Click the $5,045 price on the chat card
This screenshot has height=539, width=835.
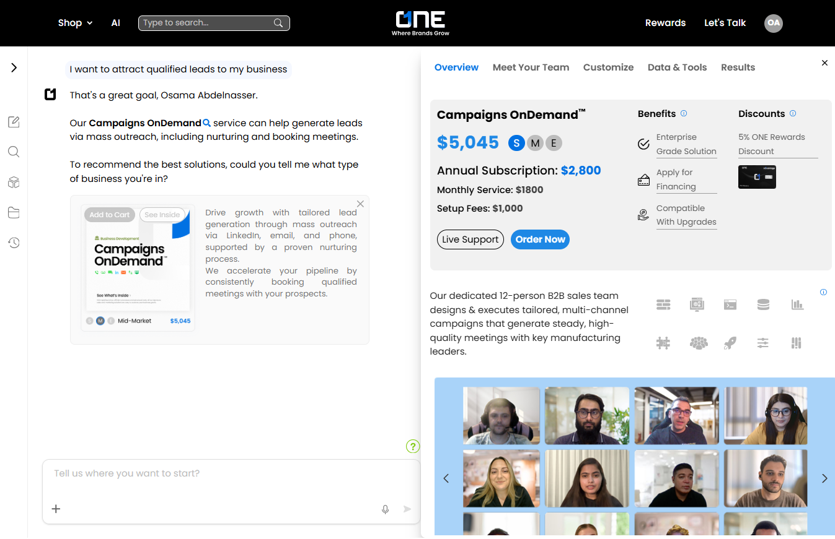(x=180, y=321)
